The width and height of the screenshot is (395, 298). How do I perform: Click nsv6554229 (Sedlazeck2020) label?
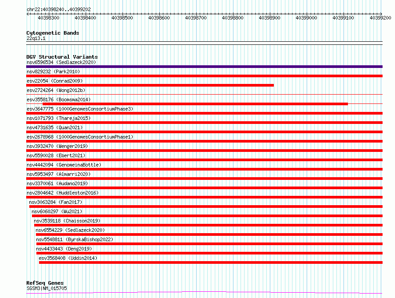[x=70, y=230]
